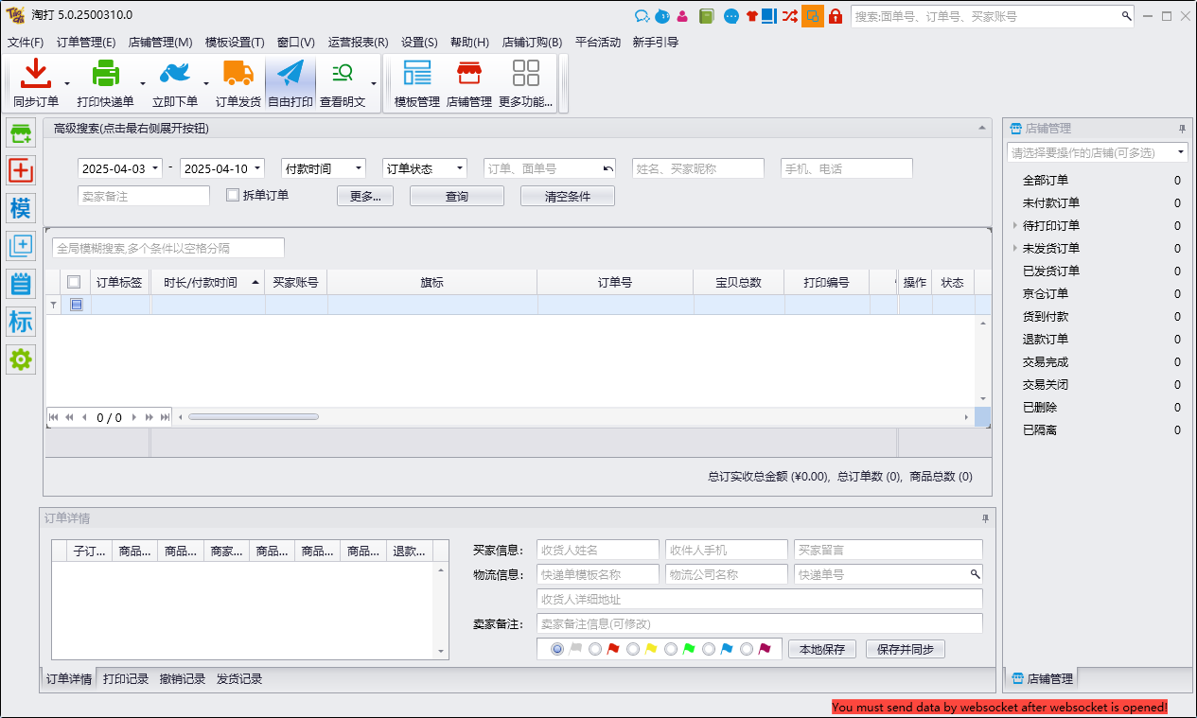The width and height of the screenshot is (1197, 718).
Task: Select the red flag radio button
Action: click(x=595, y=649)
